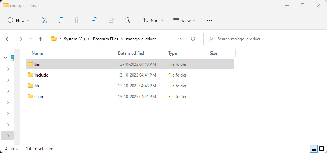This screenshot has width=327, height=153.
Task: Open the New item dropdown
Action: pyautogui.click(x=18, y=21)
